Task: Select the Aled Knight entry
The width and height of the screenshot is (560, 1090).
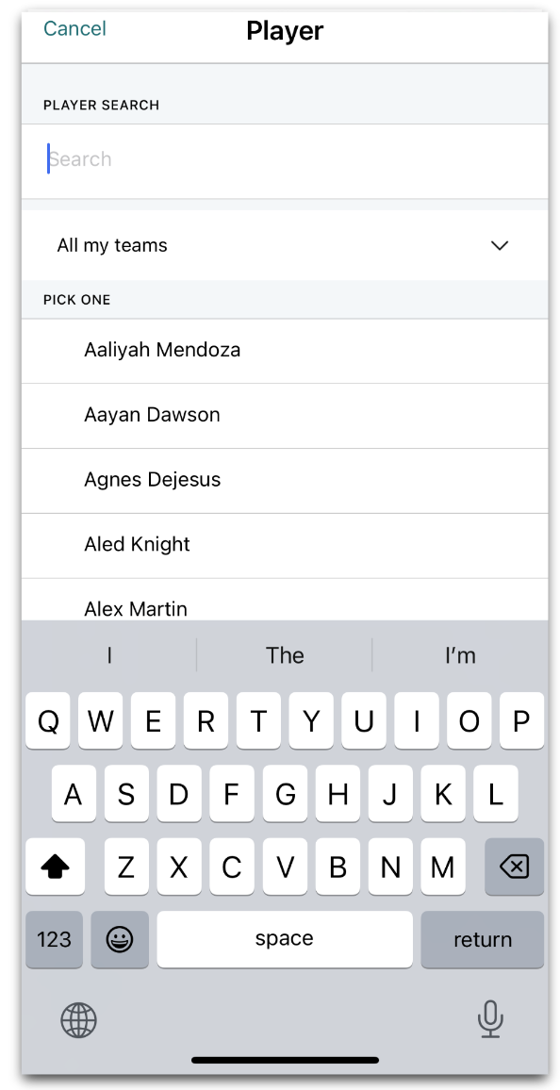Action: (285, 546)
